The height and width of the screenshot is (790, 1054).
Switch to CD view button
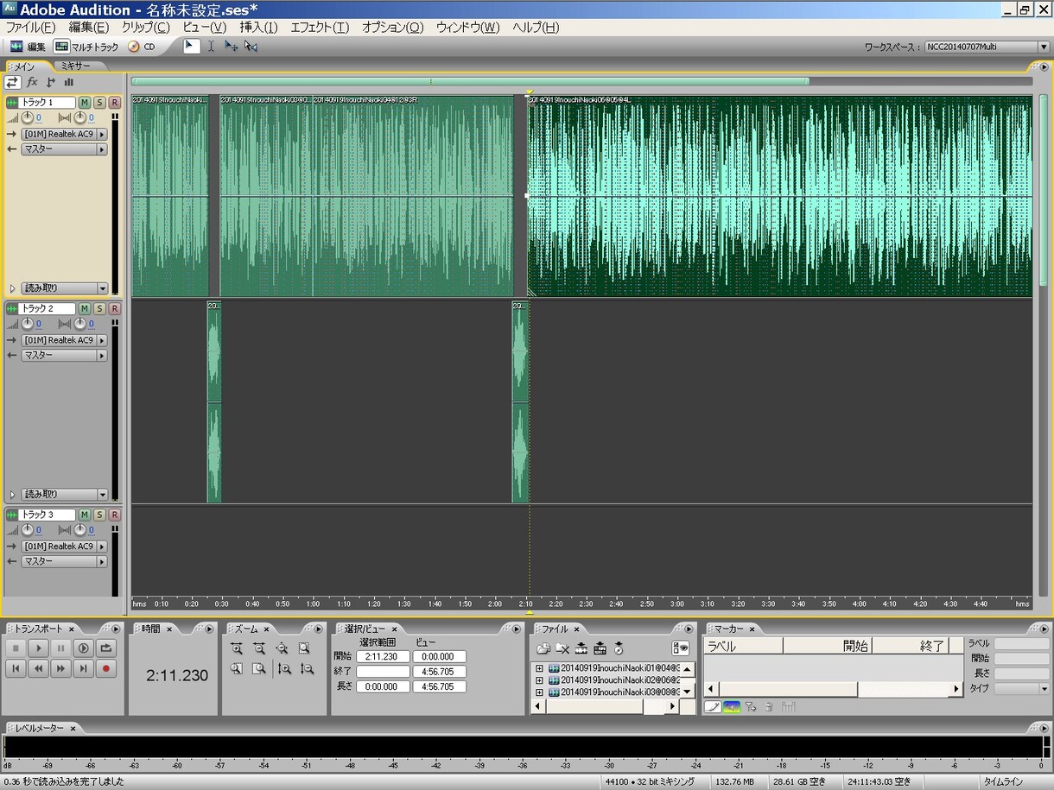(x=142, y=47)
